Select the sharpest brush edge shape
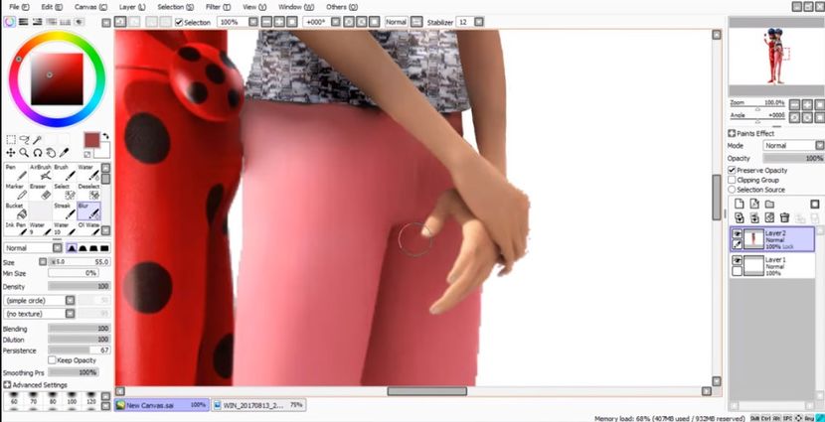Image resolution: width=825 pixels, height=422 pixels. click(72, 248)
